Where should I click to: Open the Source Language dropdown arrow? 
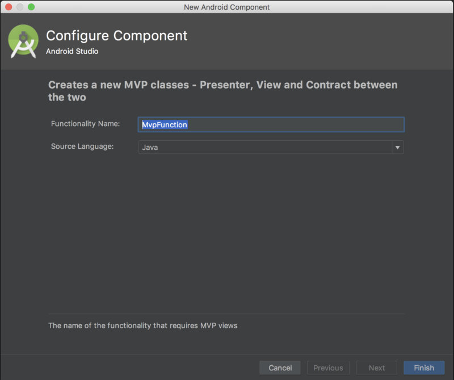pos(397,148)
